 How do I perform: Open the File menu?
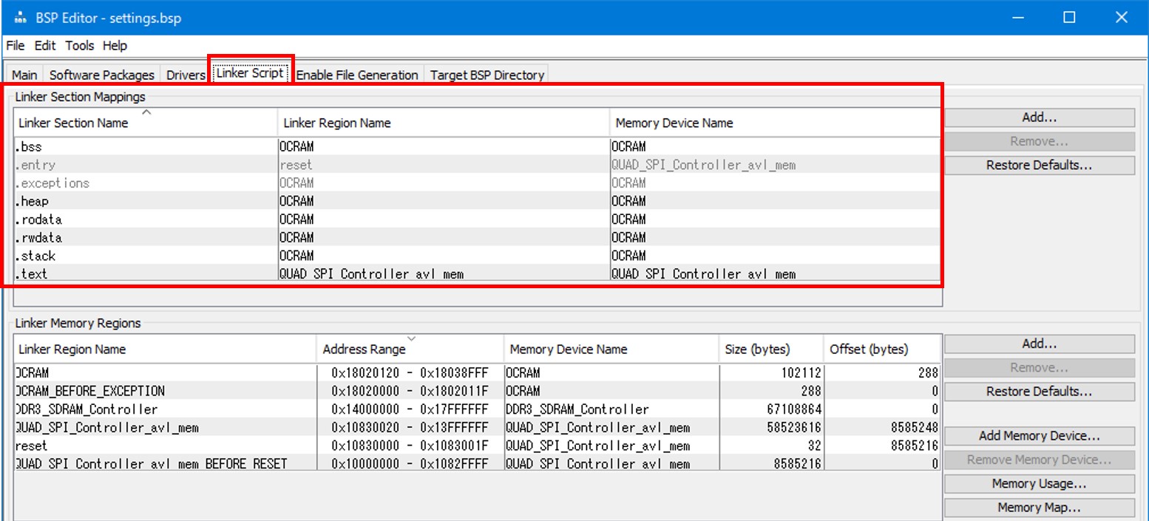15,46
